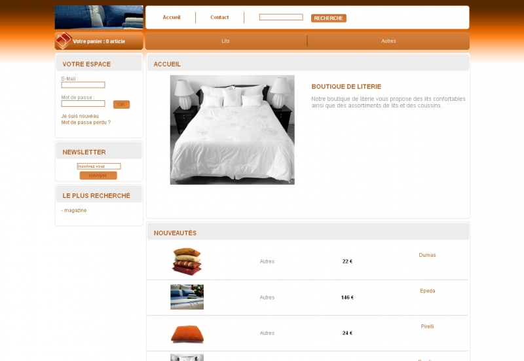Click the RECHERCHE search button
Image resolution: width=524 pixels, height=361 pixels.
(329, 18)
